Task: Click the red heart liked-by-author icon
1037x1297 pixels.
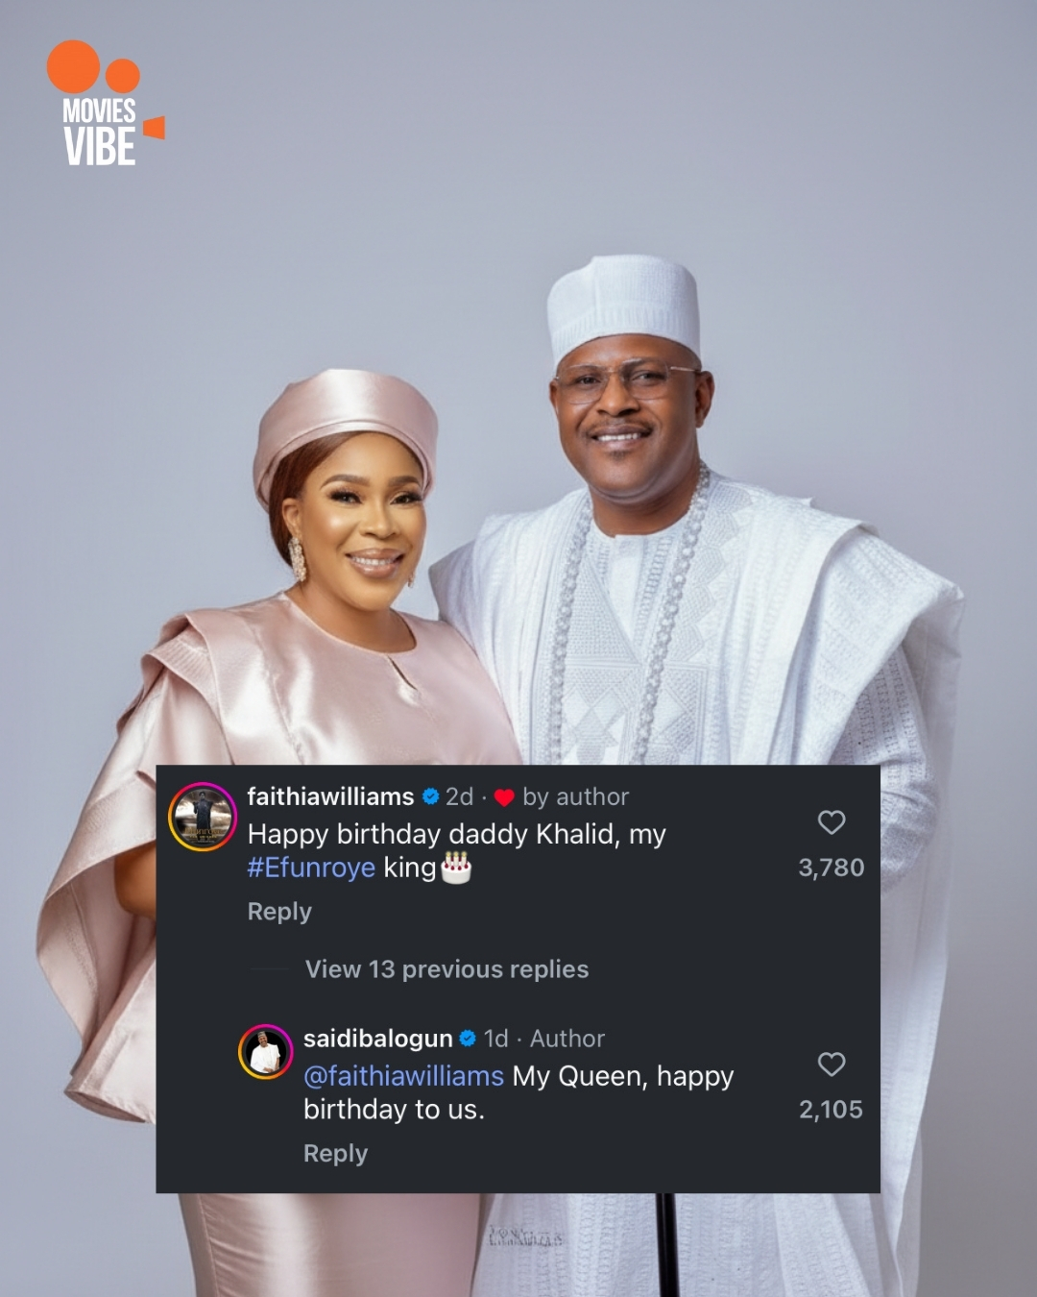Action: point(504,797)
